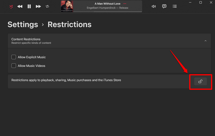Skip forward to next track
The height and width of the screenshot is (136, 215).
(x=38, y=6)
